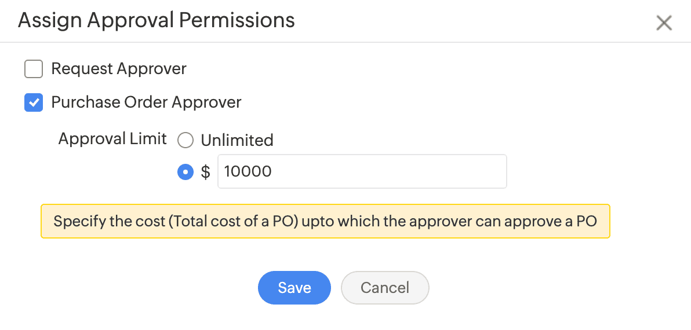This screenshot has height=330, width=691.
Task: Click the Assign Approval Permissions title
Action: tap(157, 21)
